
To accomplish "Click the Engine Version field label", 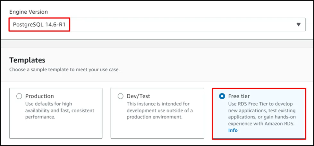I will [x=29, y=12].
